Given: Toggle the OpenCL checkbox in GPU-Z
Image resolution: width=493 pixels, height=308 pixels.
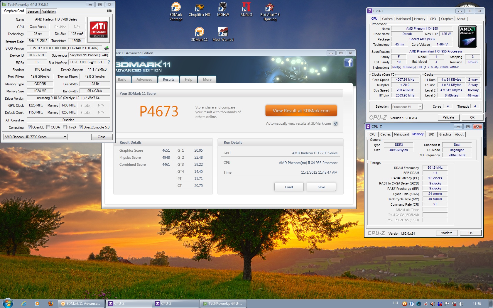Looking at the screenshot, I should point(30,127).
